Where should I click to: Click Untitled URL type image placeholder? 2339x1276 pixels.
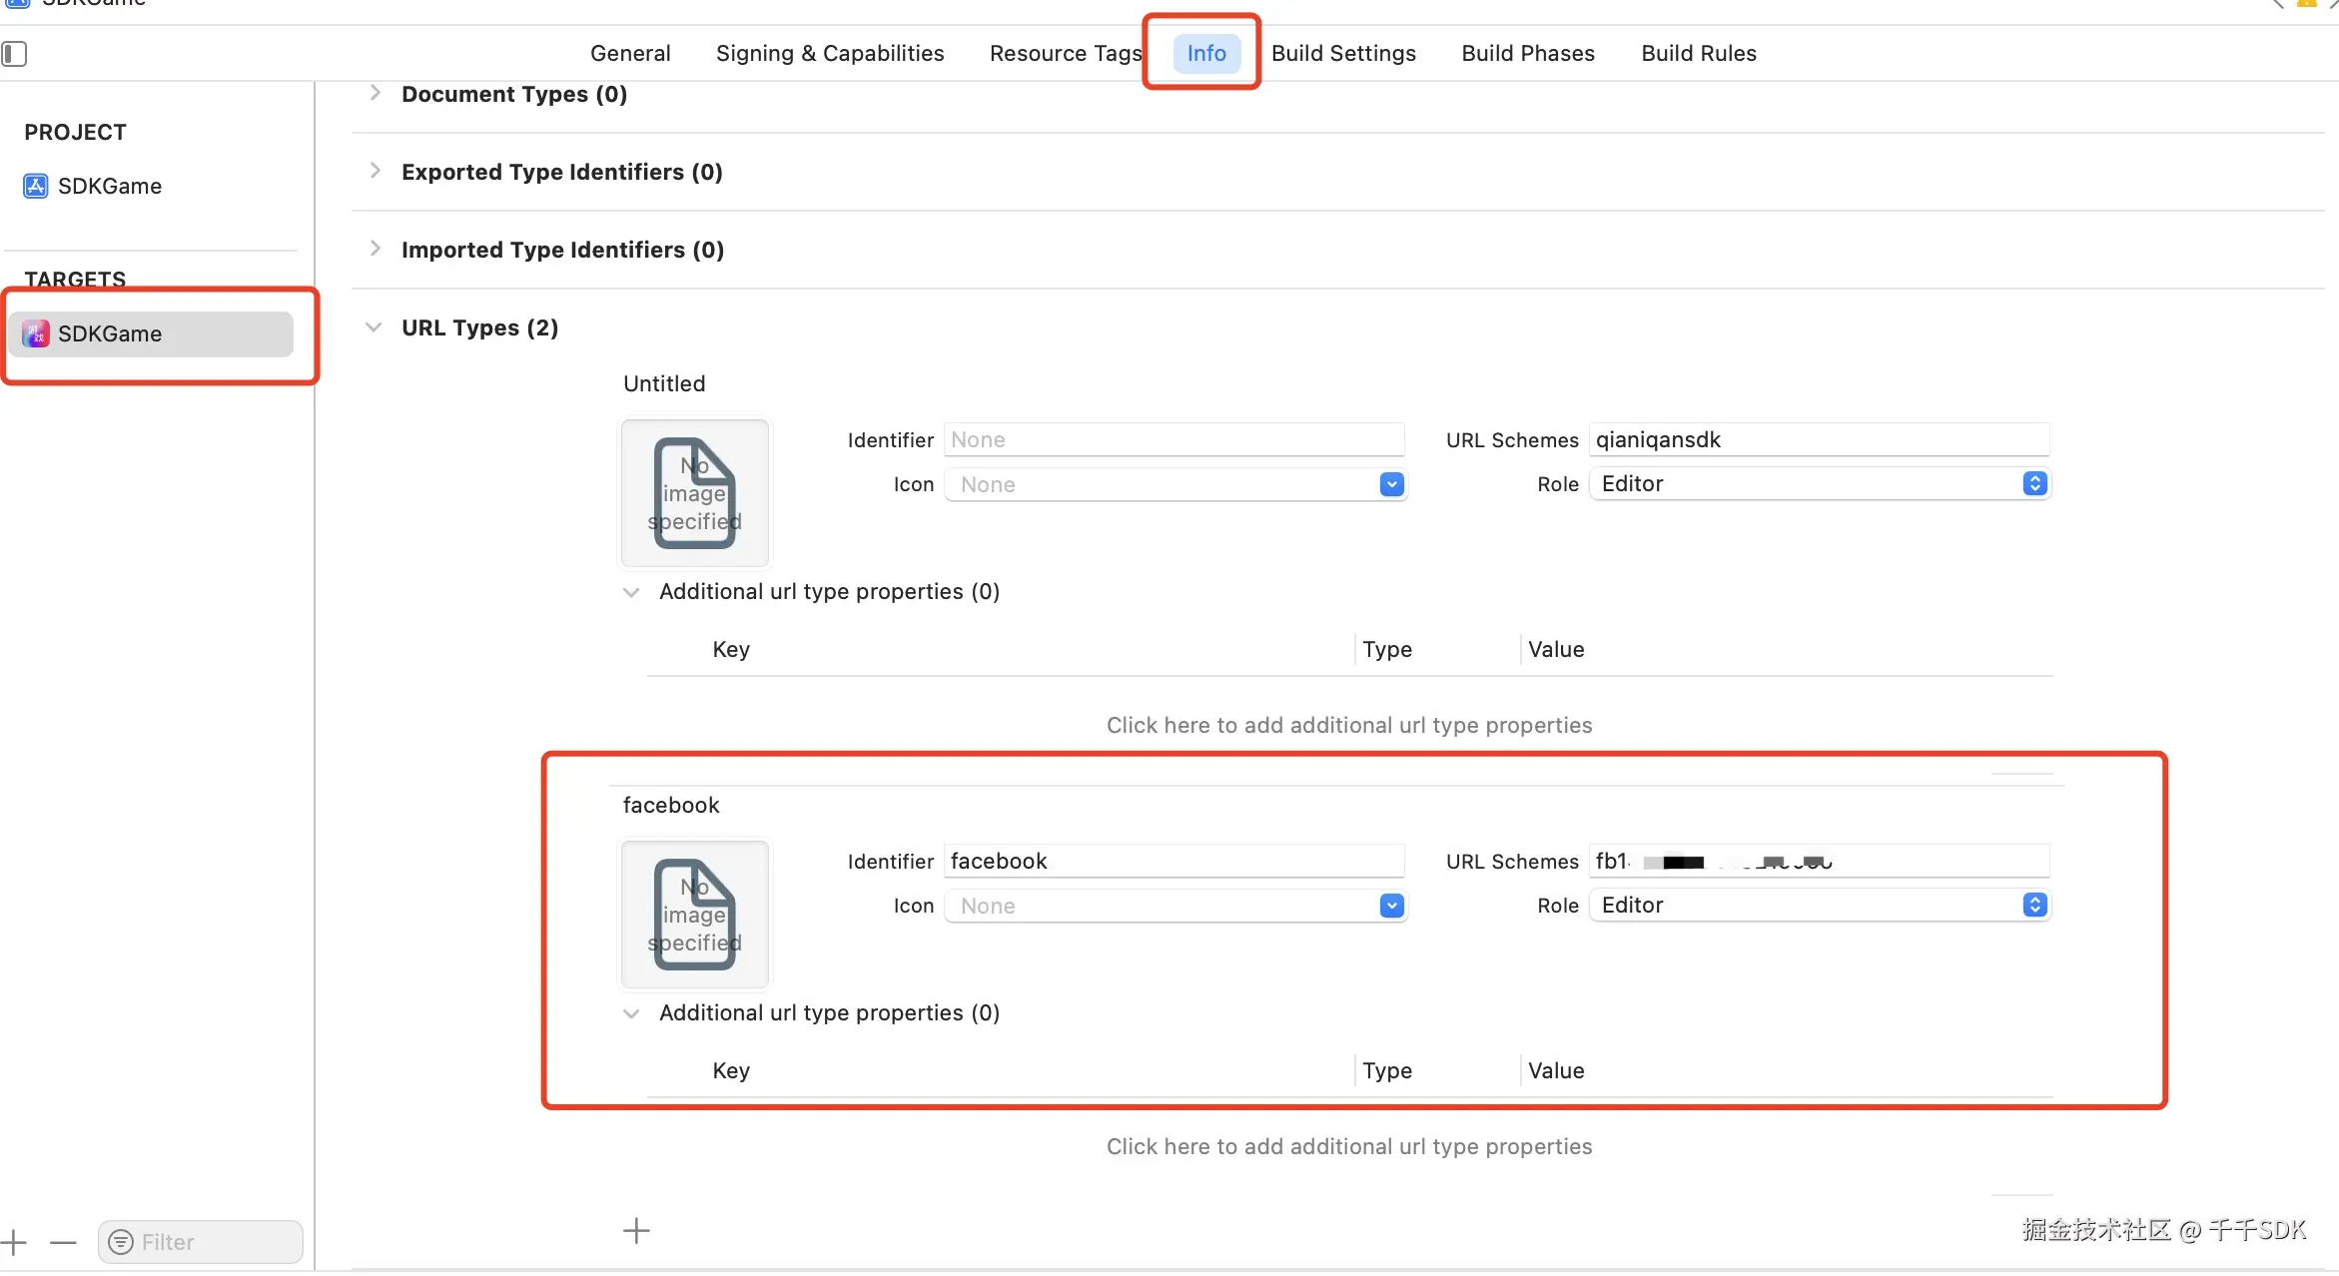click(x=695, y=492)
